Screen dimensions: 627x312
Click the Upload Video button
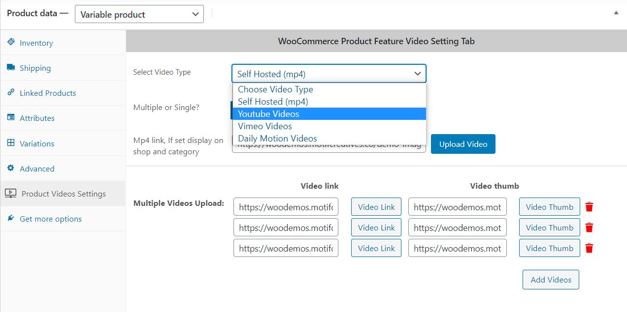pyautogui.click(x=463, y=143)
